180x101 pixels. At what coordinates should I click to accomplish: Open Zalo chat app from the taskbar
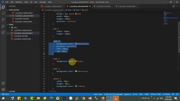tap(71, 98)
